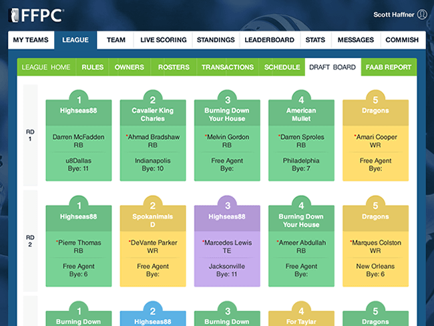Click the RD 1 row label
The width and height of the screenshot is (434, 326).
tap(30, 135)
